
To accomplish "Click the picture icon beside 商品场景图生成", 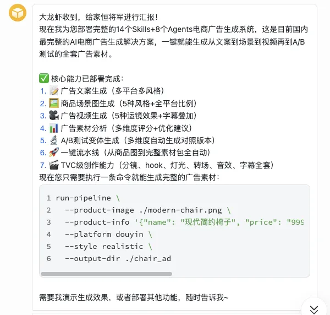I will click(54, 104).
